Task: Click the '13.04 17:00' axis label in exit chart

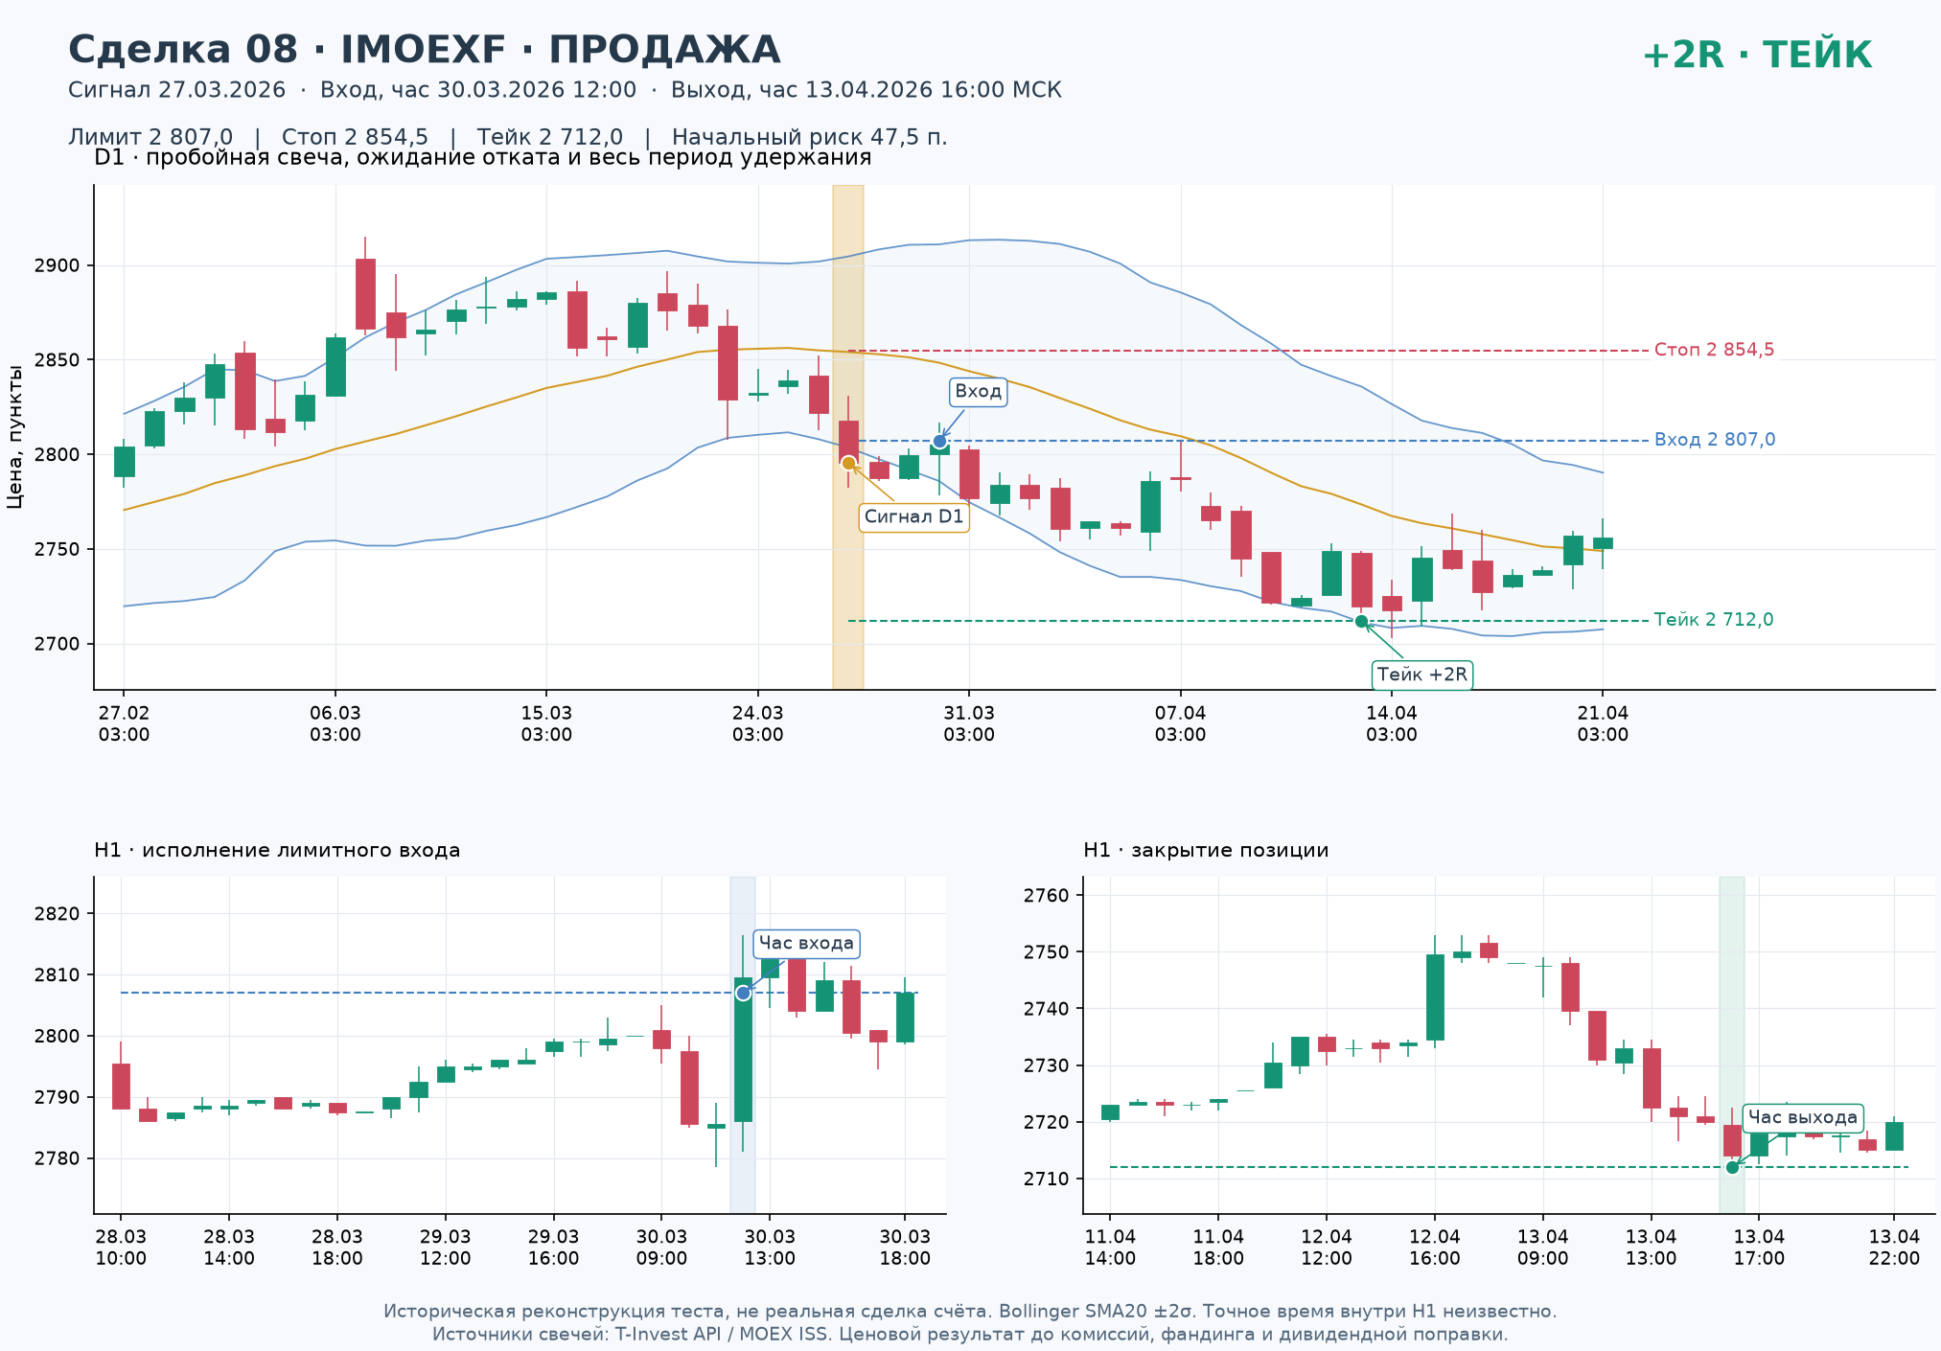Action: point(1759,1248)
